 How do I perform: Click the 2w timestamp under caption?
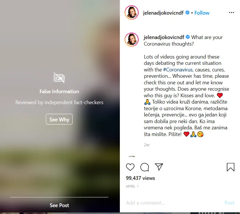coord(146,145)
